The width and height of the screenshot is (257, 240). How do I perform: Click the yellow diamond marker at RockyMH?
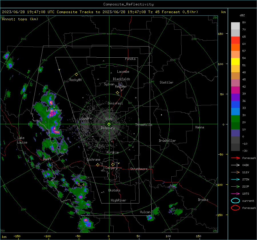[76, 74]
